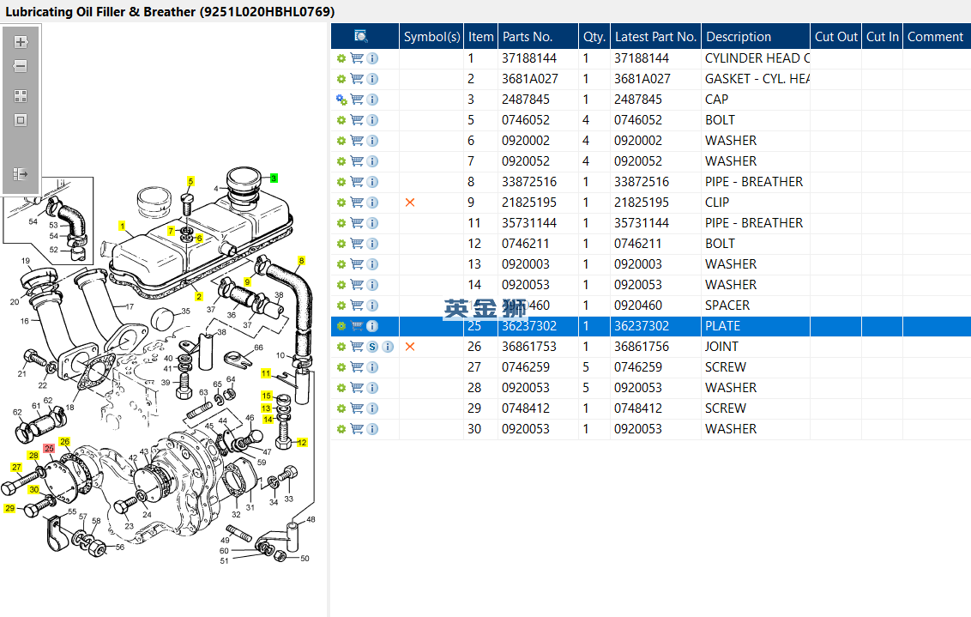Zoom in on the parts diagram
971x617 pixels.
point(21,42)
